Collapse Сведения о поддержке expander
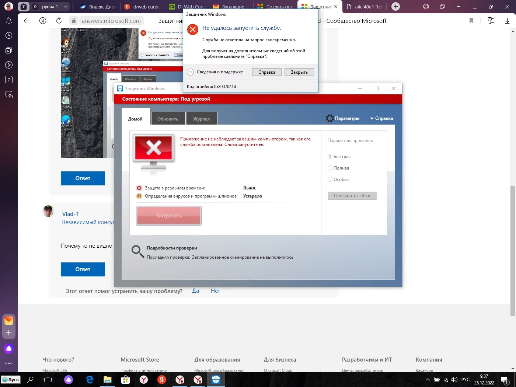Screen dimensions: 516x387 (x=191, y=72)
